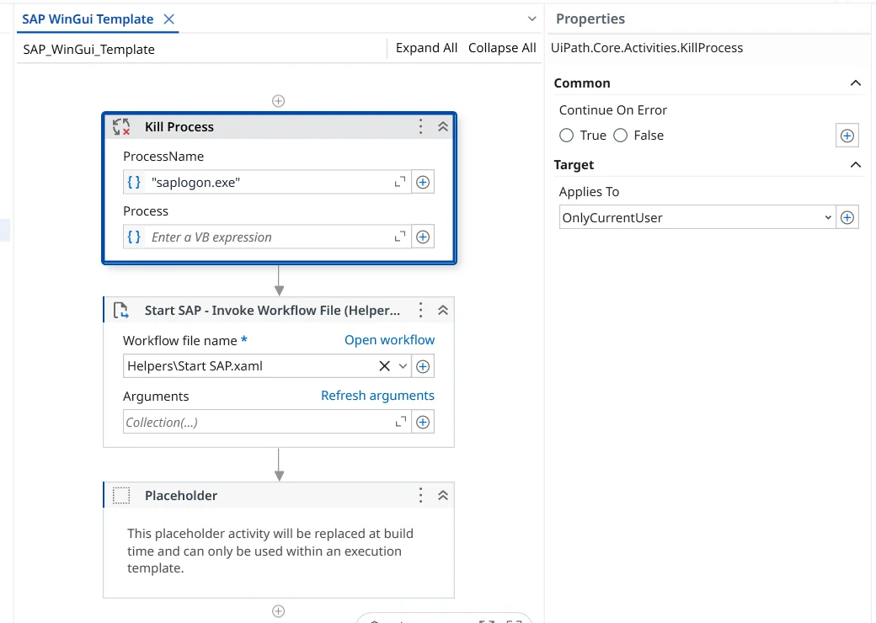Click the SAP_WinGui_Template breadcrumb
The height and width of the screenshot is (623, 876).
tap(88, 49)
